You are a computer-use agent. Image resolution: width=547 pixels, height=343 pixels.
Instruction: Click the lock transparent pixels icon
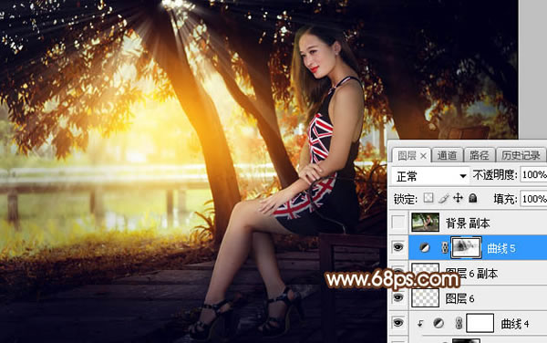(x=428, y=198)
